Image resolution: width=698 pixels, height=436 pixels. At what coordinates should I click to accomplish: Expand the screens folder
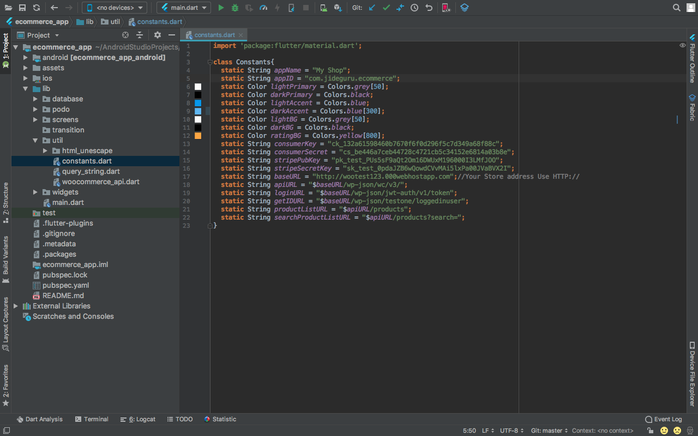35,119
